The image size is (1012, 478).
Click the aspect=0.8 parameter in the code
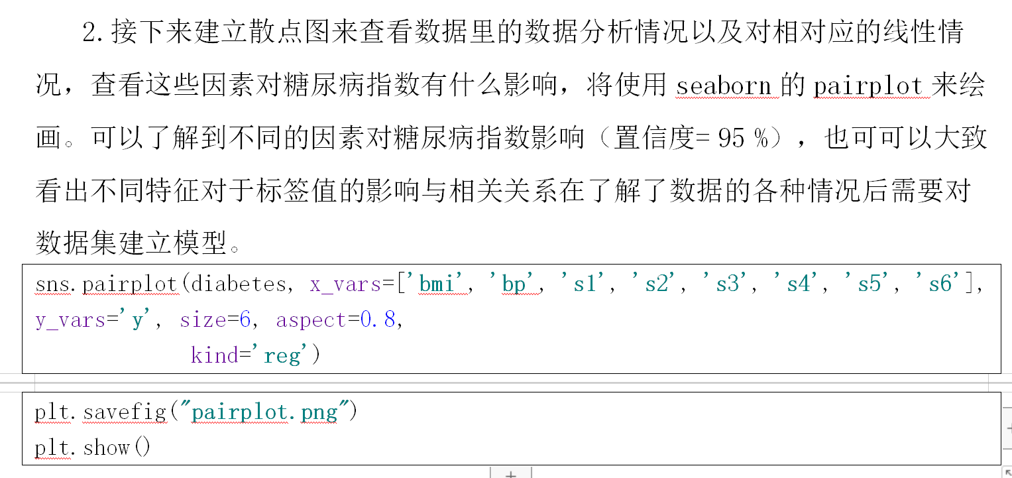click(x=335, y=320)
